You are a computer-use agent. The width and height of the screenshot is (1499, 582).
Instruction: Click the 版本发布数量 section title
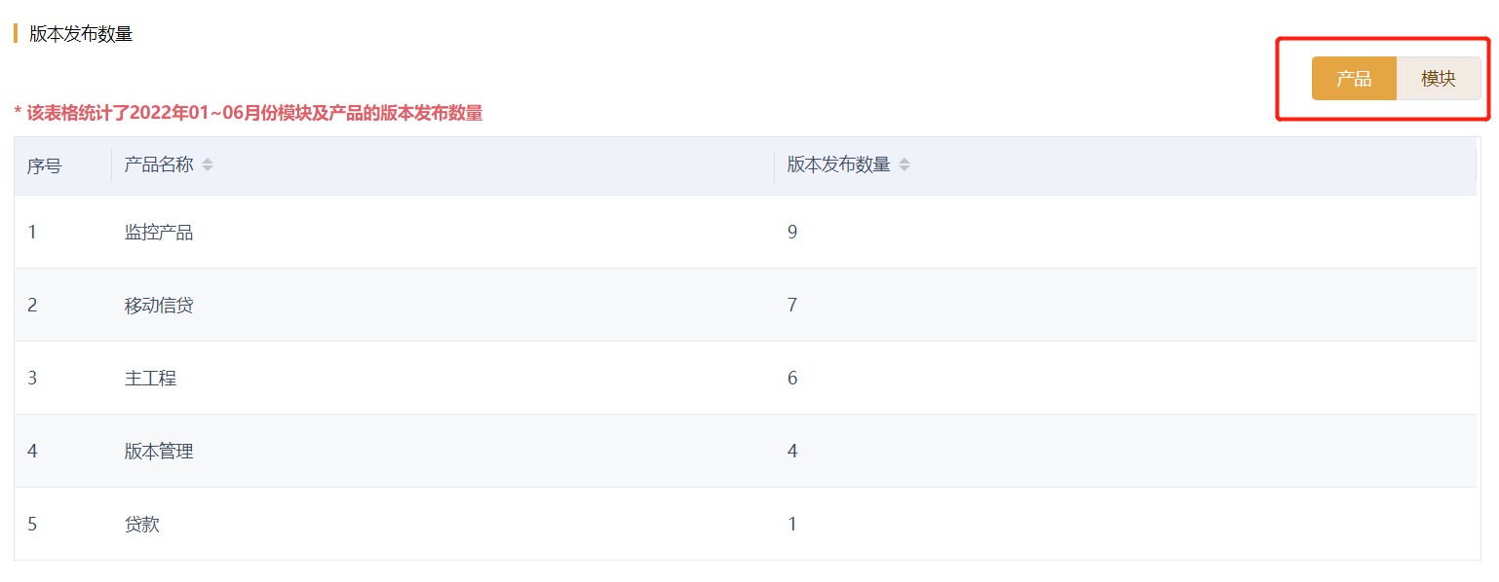pyautogui.click(x=81, y=34)
